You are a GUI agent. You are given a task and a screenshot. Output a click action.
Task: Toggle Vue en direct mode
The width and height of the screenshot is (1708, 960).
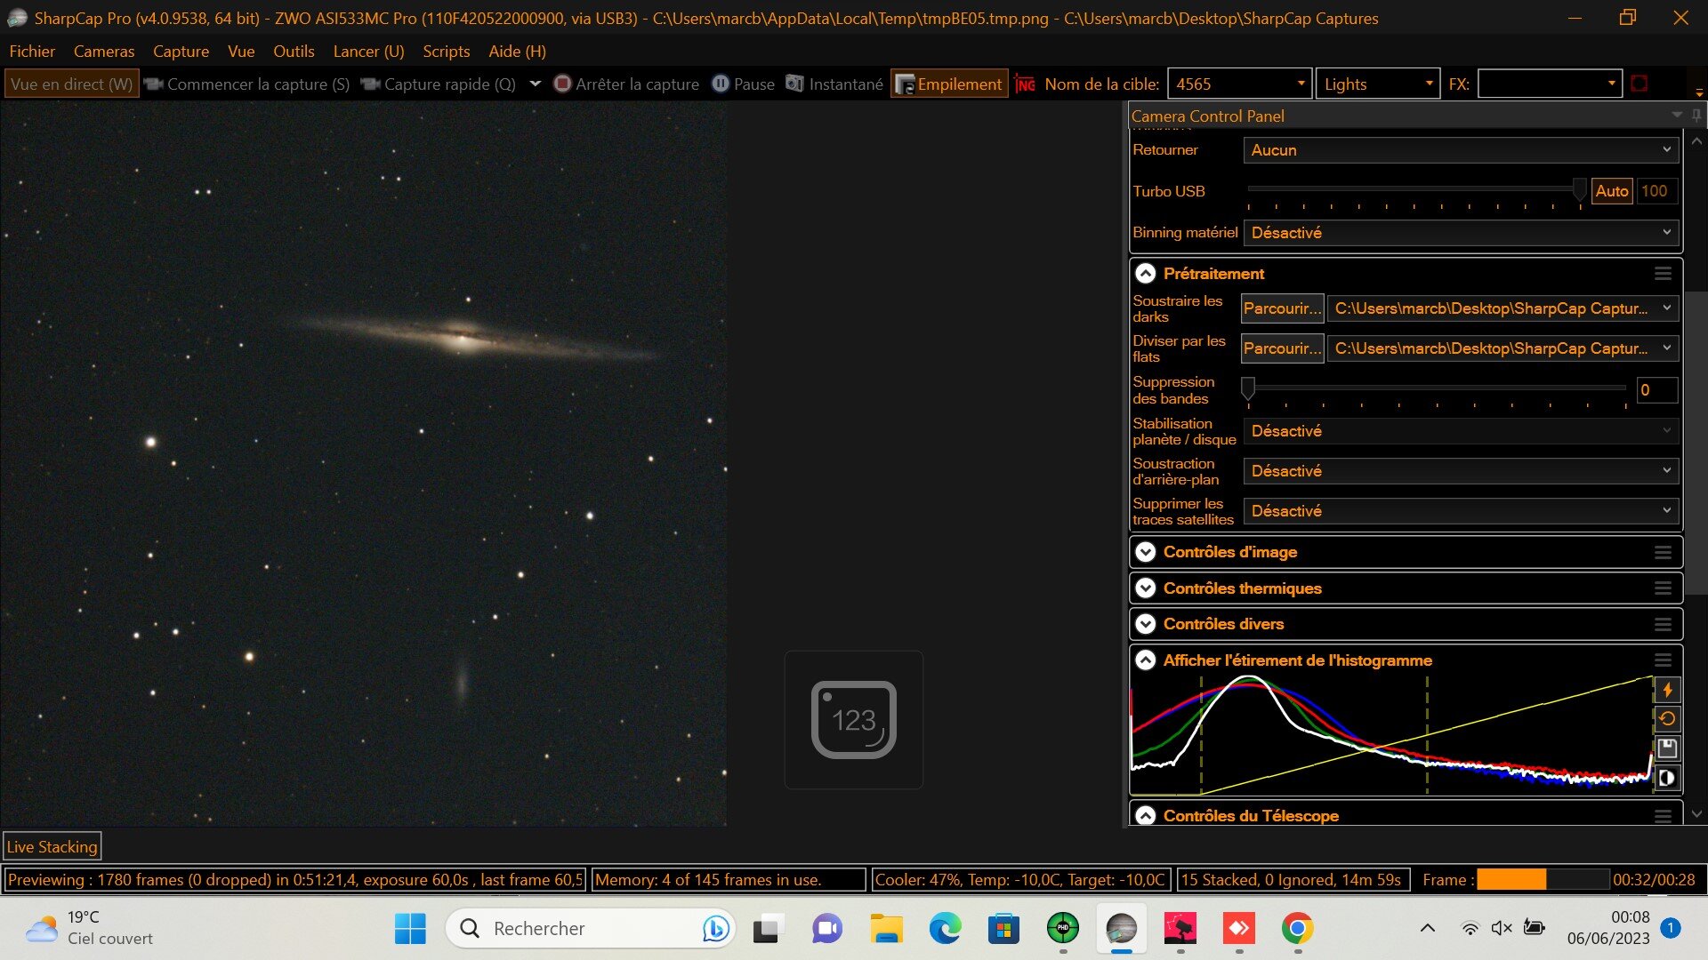(x=71, y=84)
